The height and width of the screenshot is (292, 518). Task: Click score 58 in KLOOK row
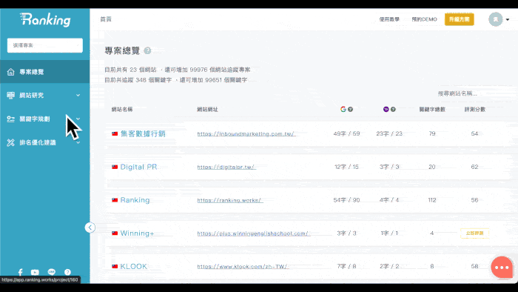tap(475, 266)
